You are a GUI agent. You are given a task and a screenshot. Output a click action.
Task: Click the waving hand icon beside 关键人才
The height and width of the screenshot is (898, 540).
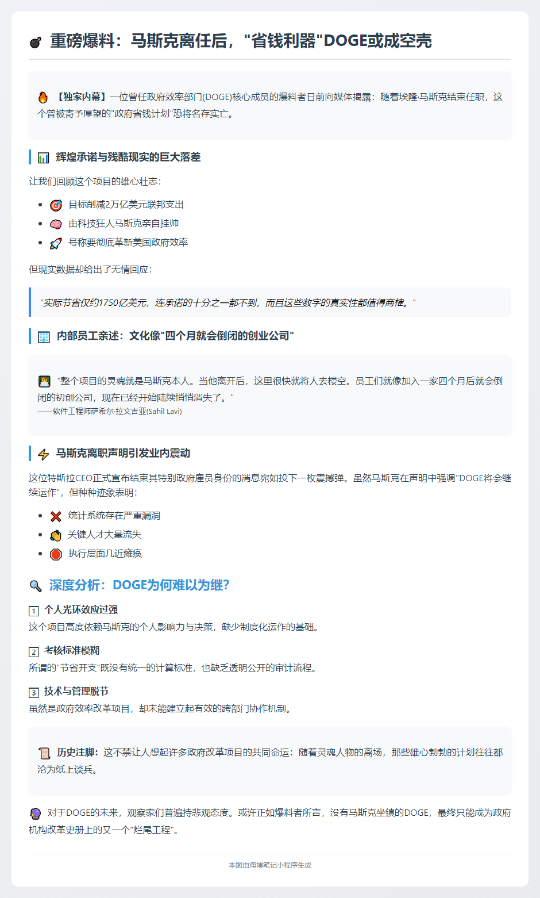click(56, 535)
